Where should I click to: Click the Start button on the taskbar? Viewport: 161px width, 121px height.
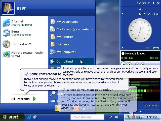[12, 117]
